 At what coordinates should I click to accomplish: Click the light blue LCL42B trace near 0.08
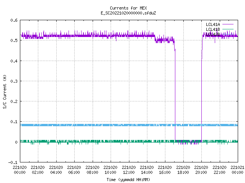coord(129,125)
